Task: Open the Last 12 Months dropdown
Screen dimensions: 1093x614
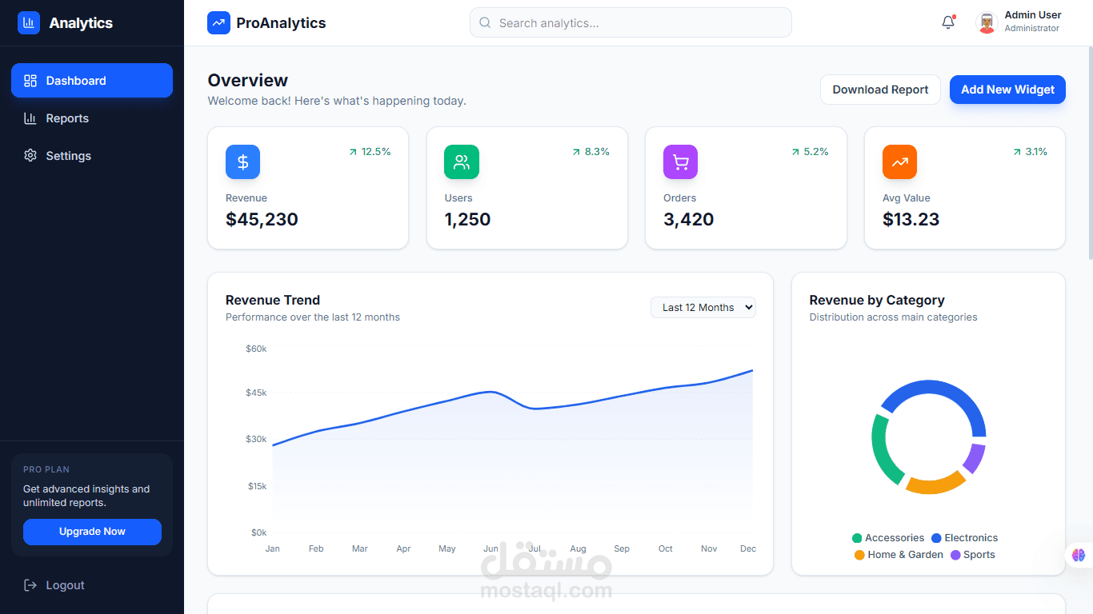Action: (703, 307)
